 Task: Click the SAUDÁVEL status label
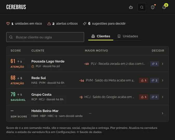[x=18, y=100]
